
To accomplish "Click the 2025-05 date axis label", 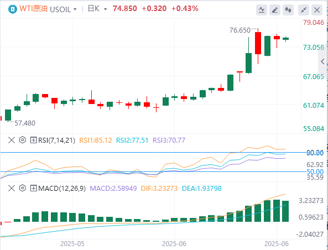I will [x=72, y=244].
